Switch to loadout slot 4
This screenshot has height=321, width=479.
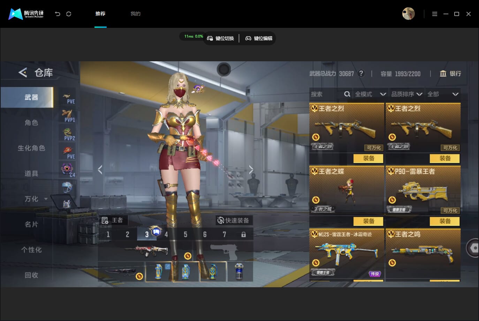click(x=166, y=234)
